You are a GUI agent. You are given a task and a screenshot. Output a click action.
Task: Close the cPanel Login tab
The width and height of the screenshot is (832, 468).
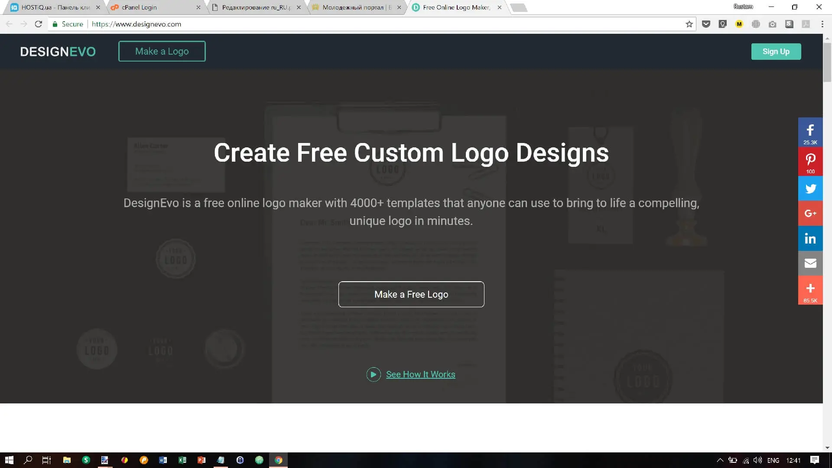click(x=198, y=7)
